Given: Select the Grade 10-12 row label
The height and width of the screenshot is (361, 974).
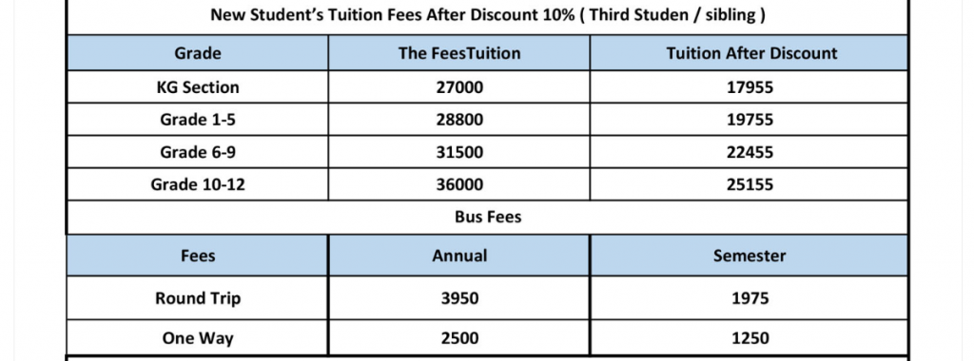Looking at the screenshot, I should [198, 184].
